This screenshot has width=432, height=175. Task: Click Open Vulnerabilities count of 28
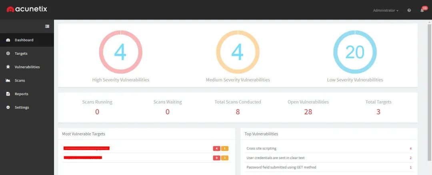pos(308,112)
